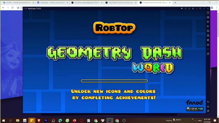Click the site lock icon in address bar
This screenshot has height=123, width=219.
(x=18, y=8)
